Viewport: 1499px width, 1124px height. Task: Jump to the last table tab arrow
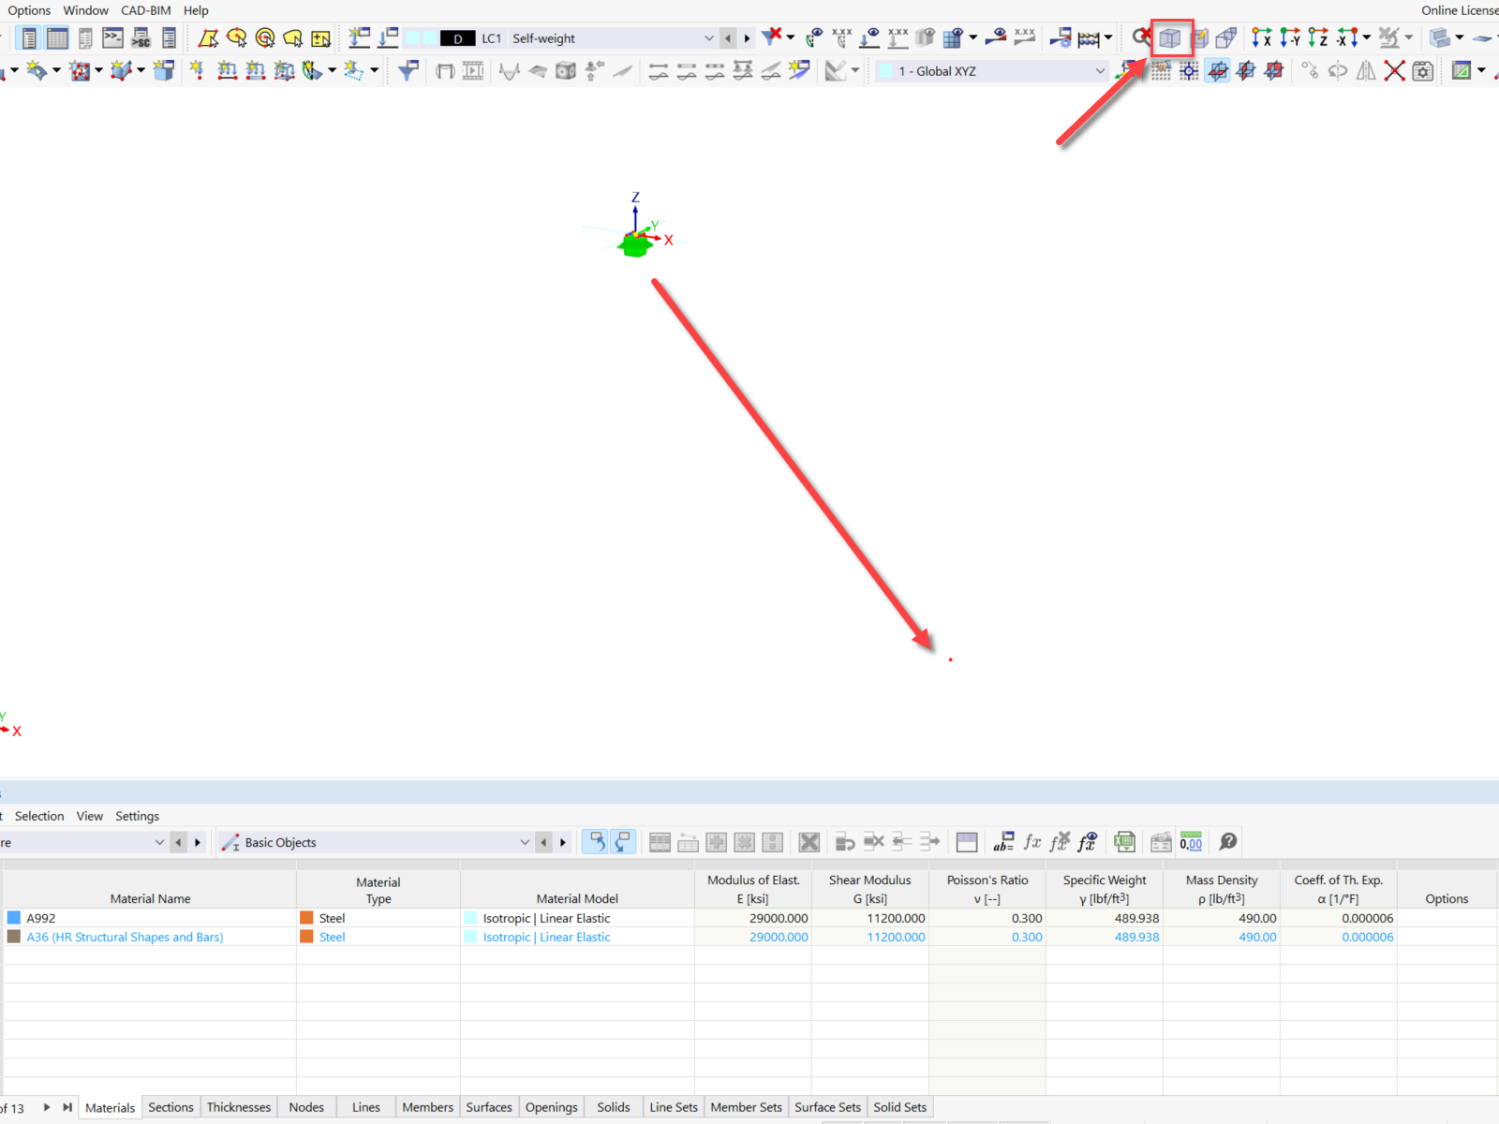pyautogui.click(x=67, y=1107)
